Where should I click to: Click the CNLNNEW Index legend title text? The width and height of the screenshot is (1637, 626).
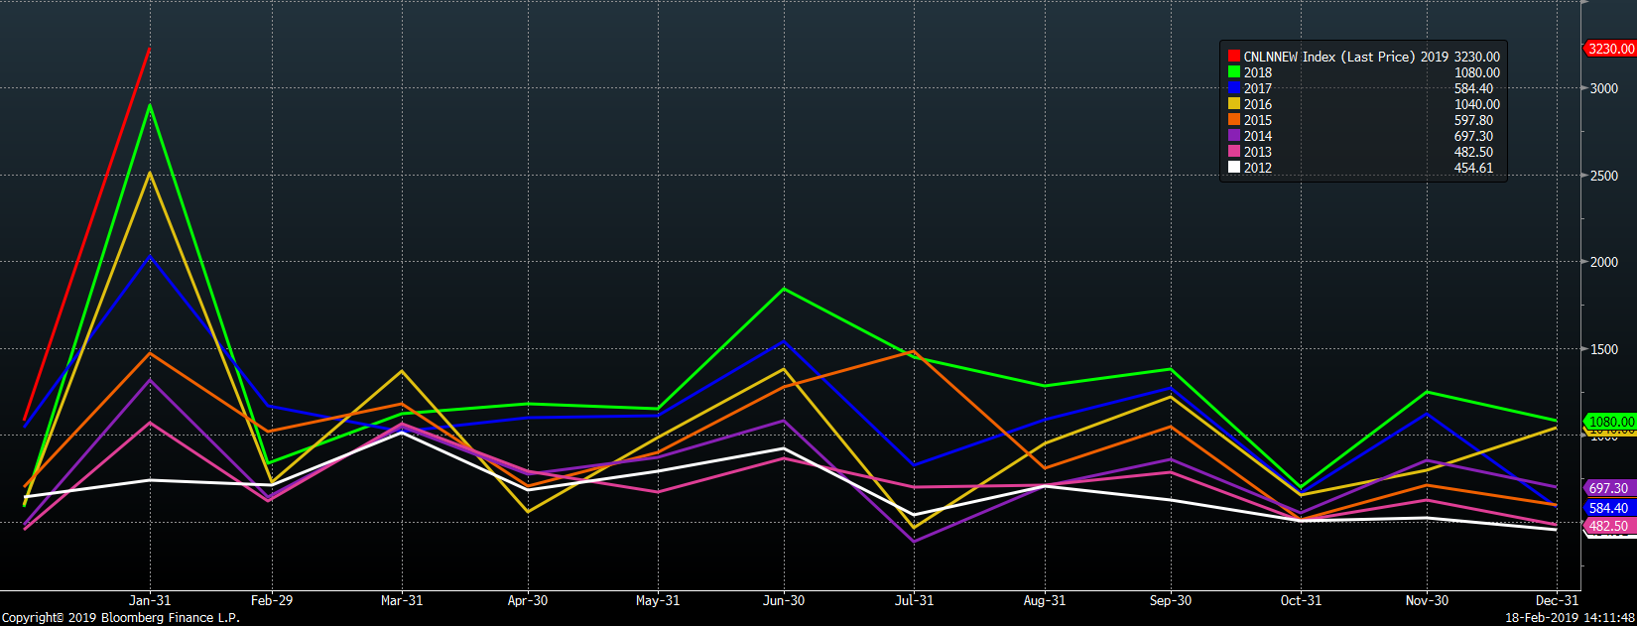pos(1329,57)
